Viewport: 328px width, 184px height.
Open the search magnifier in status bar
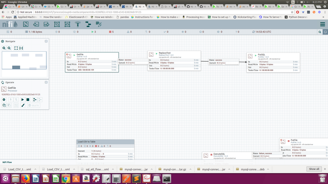tap(320, 32)
